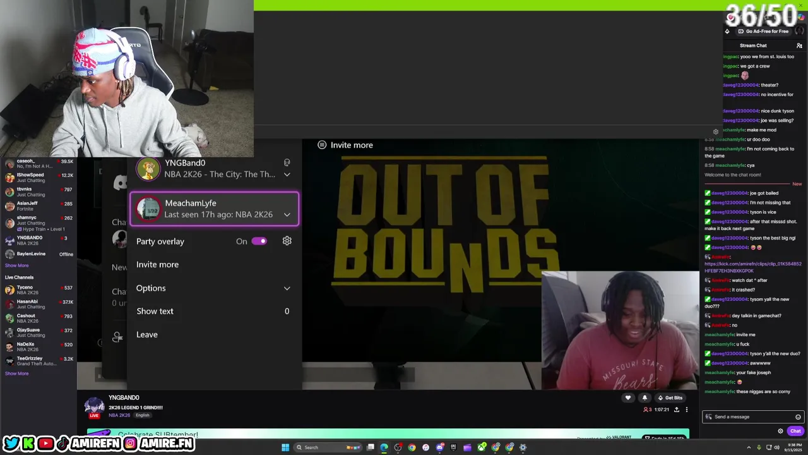The height and width of the screenshot is (455, 808).
Task: Open the Twitch profile avatar at top right
Action: pyautogui.click(x=799, y=31)
